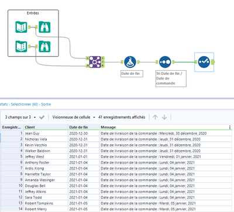
Task: Select the purple Join tool
Action: [x=95, y=62]
